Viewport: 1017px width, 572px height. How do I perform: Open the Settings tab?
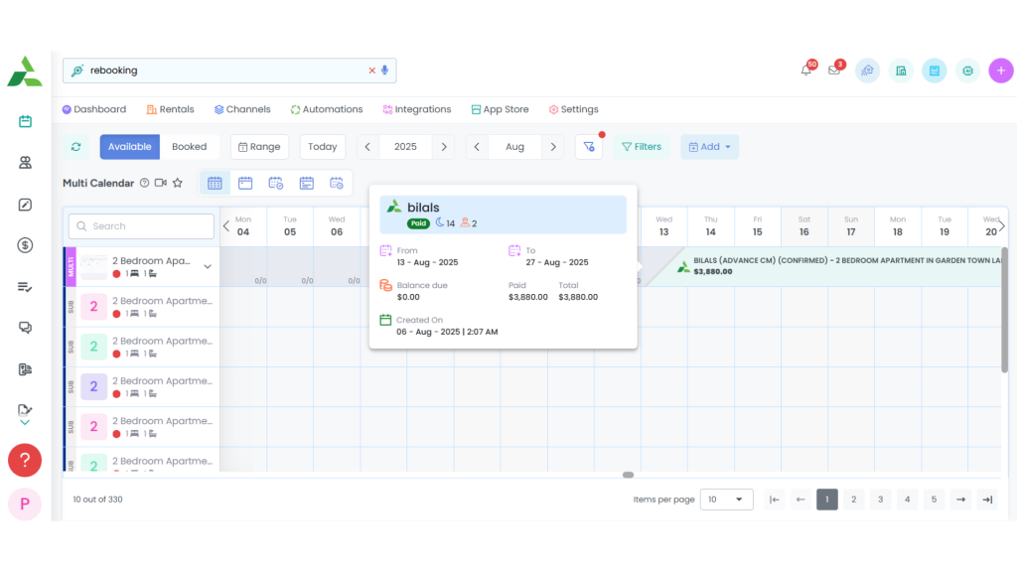573,109
